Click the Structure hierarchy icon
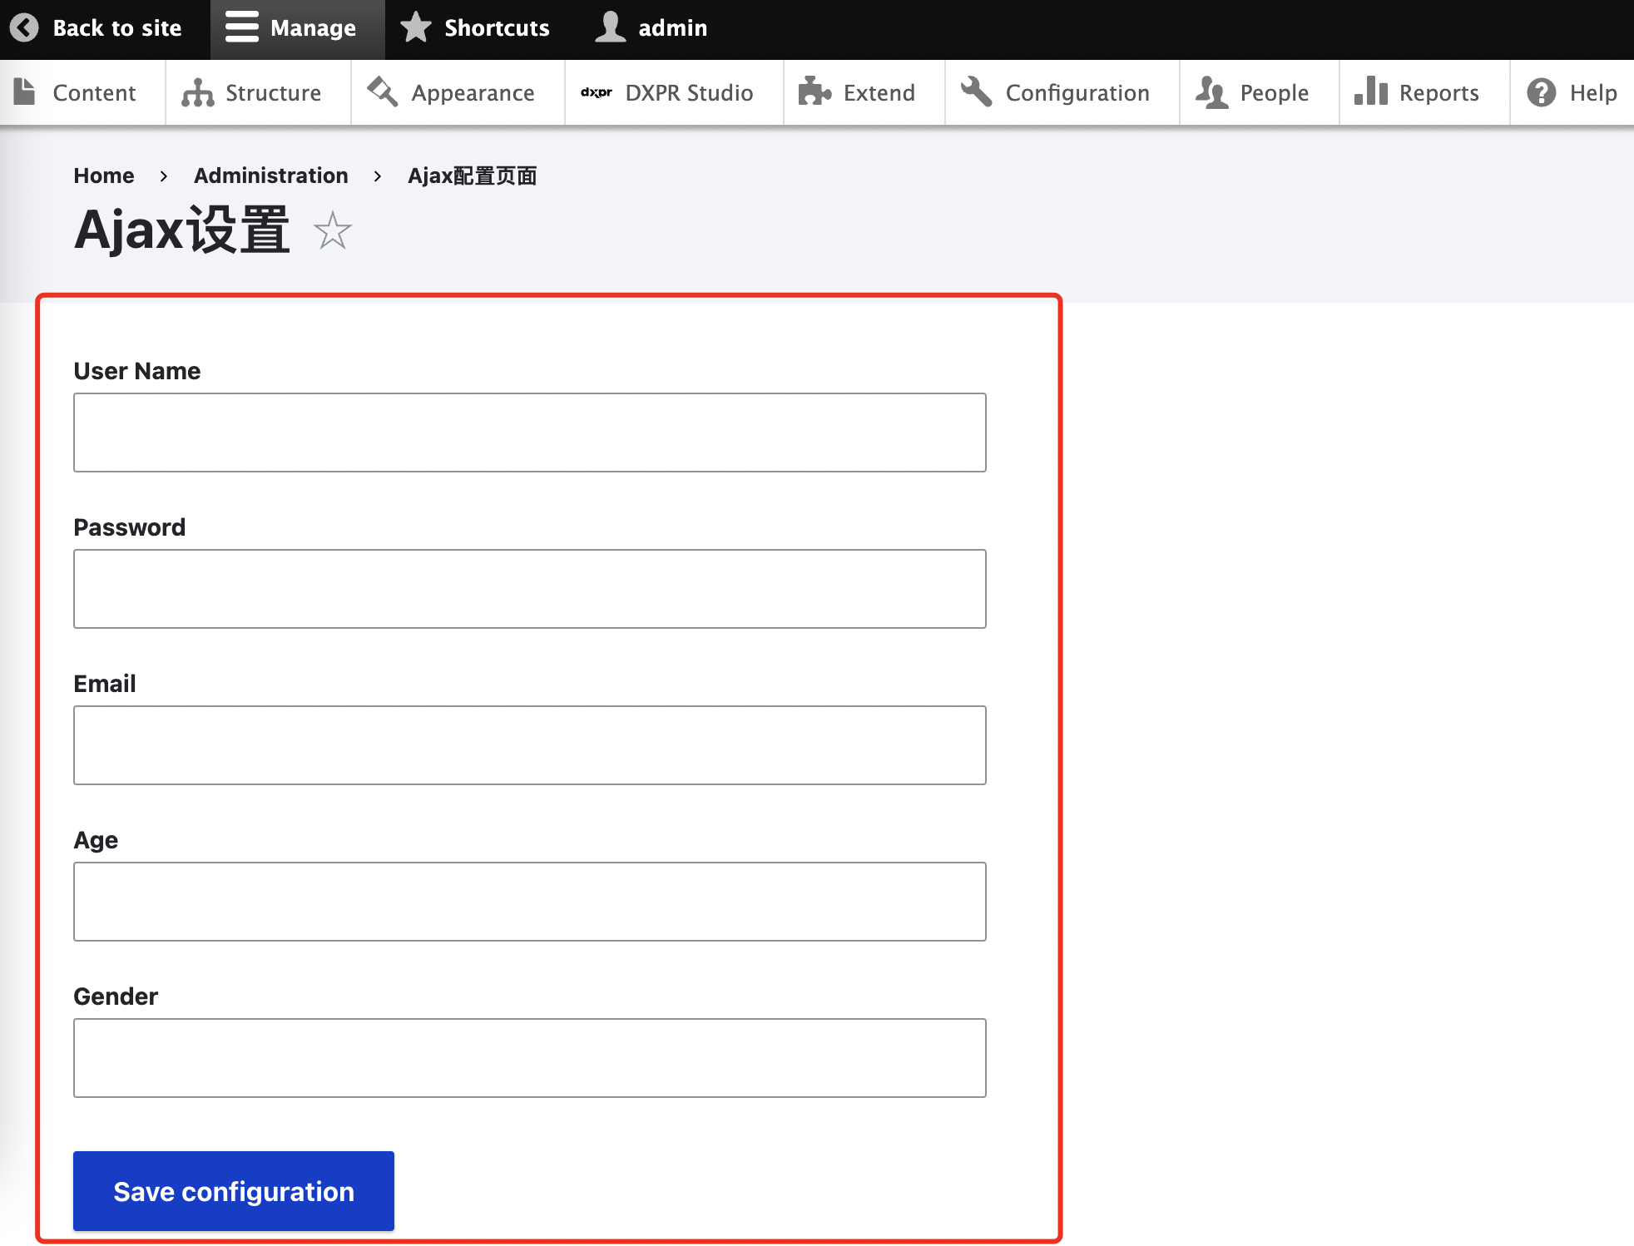The height and width of the screenshot is (1246, 1634). (x=198, y=92)
